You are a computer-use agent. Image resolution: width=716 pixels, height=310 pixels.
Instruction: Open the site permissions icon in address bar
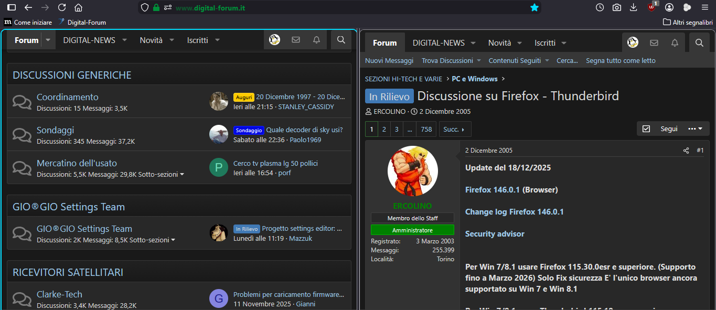coord(168,8)
